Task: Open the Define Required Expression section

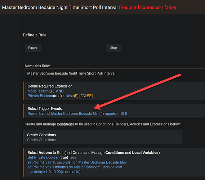Action: tap(50, 86)
